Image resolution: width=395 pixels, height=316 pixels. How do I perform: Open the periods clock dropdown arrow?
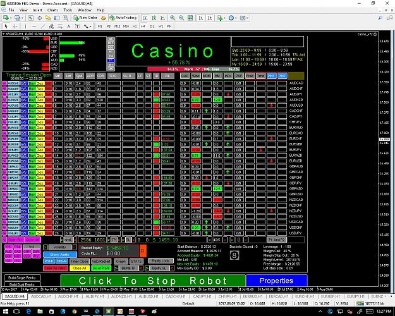(x=236, y=18)
